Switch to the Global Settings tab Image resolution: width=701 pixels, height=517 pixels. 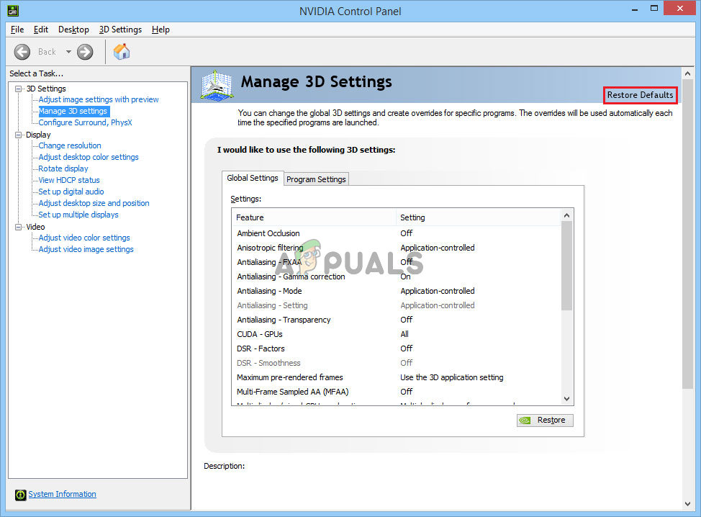(x=253, y=178)
